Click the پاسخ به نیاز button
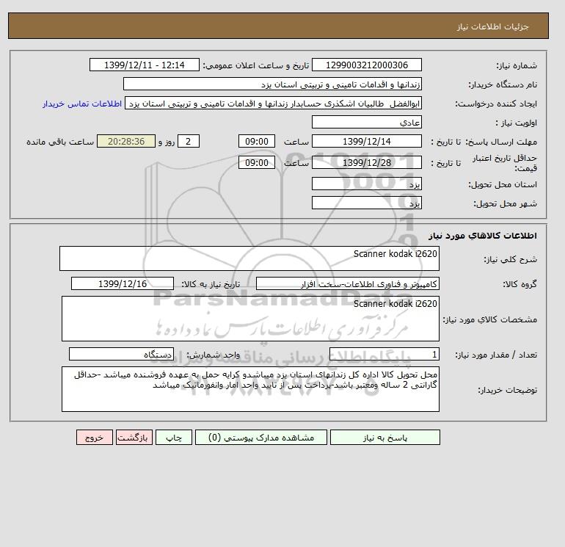Viewport: 565px width, 547px height. (x=384, y=438)
